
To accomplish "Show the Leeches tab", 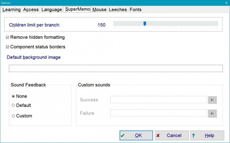I will click(118, 10).
